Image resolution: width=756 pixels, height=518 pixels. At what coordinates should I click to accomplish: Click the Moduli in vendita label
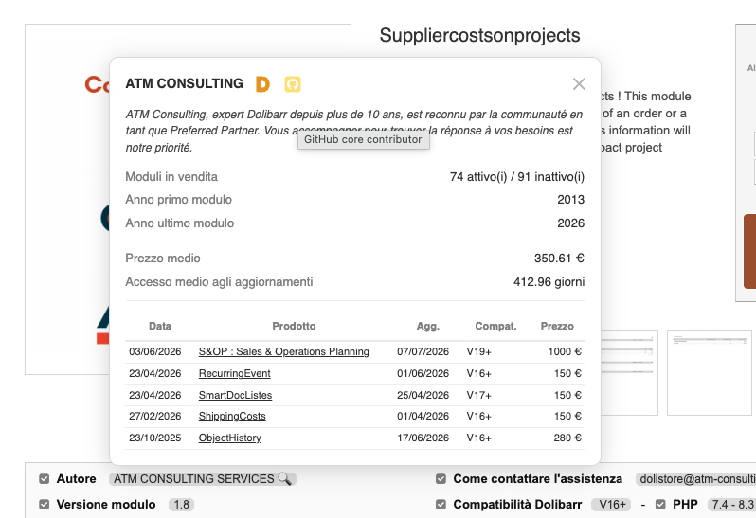coord(171,177)
